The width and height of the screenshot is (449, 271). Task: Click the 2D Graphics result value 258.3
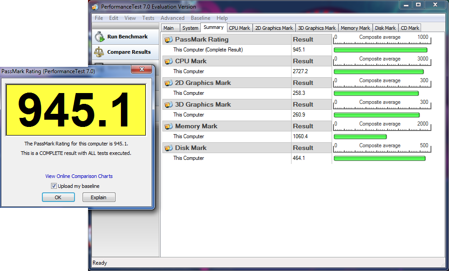299,93
